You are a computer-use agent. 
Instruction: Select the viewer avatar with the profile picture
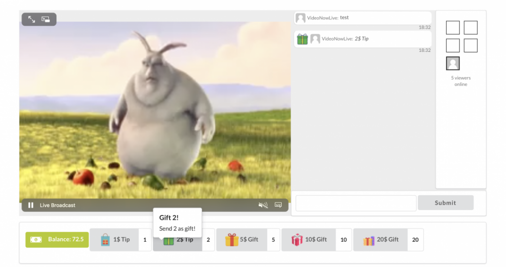pyautogui.click(x=453, y=63)
